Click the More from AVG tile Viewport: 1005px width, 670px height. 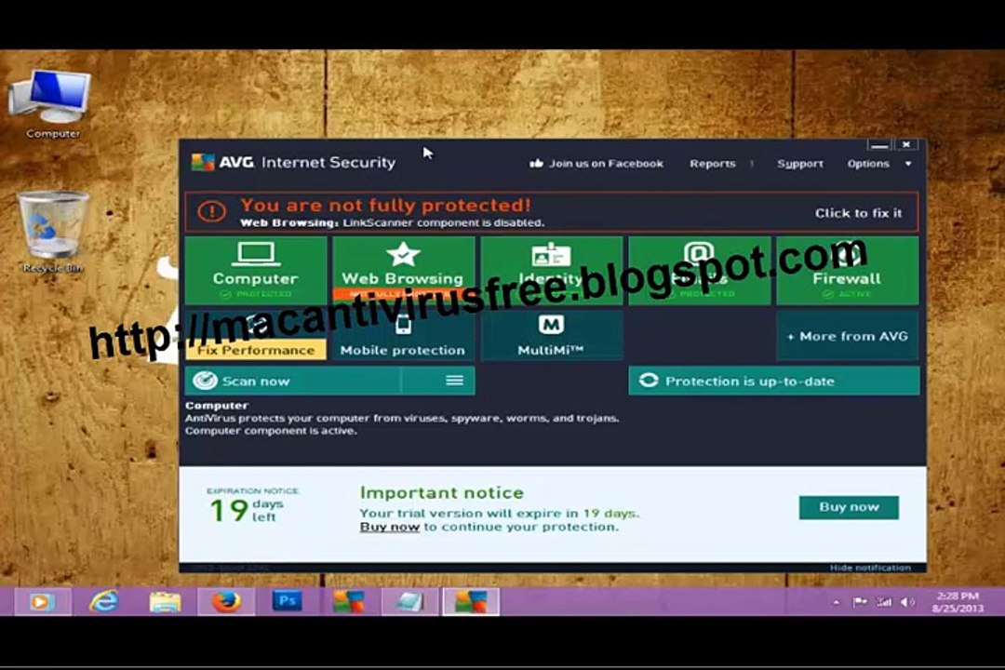tap(848, 335)
